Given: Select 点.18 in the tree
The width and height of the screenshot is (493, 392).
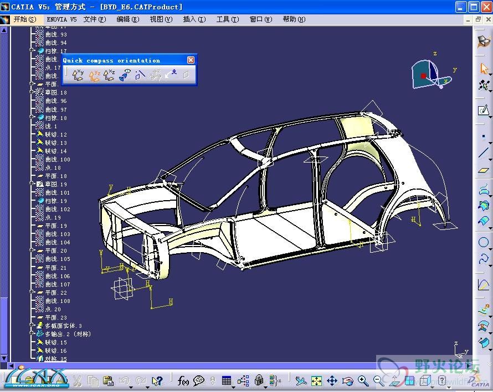Looking at the screenshot, I should [53, 168].
